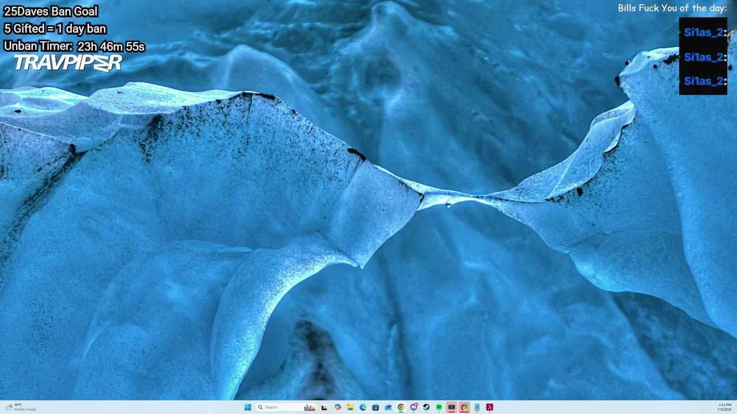The width and height of the screenshot is (737, 414).
Task: Open File Explorer folder icon
Action: [350, 407]
